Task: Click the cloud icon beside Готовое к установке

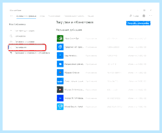Action: tap(11, 42)
